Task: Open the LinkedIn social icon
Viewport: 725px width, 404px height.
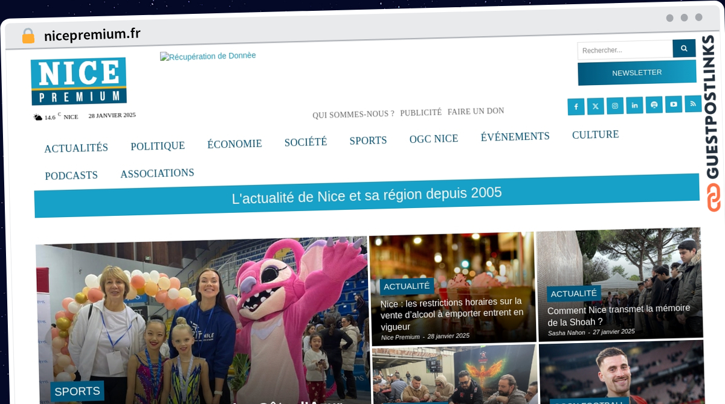Action: 634,105
